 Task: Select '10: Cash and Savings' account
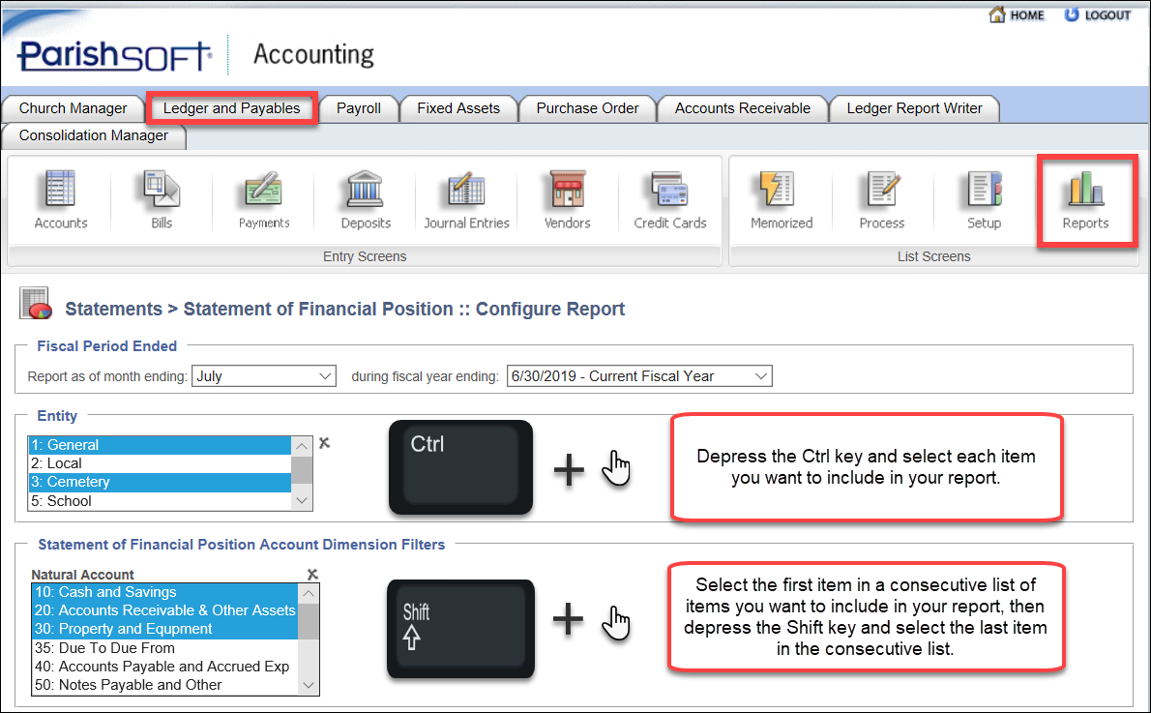[165, 592]
